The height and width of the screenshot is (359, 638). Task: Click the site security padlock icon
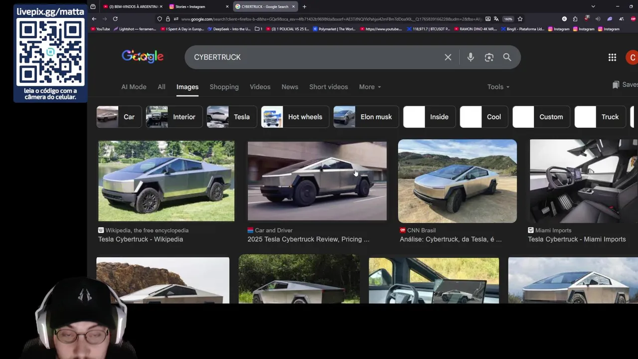[167, 19]
